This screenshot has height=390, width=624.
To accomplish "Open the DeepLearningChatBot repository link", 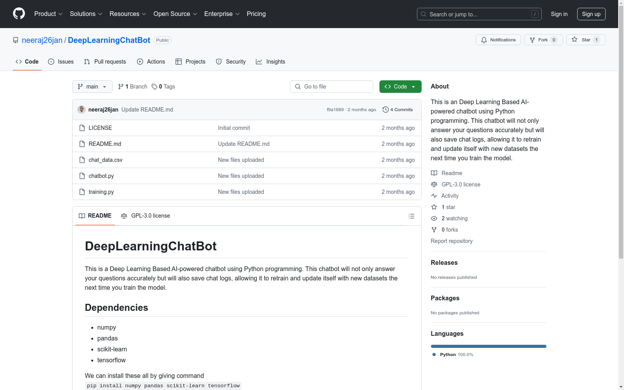I will [109, 40].
